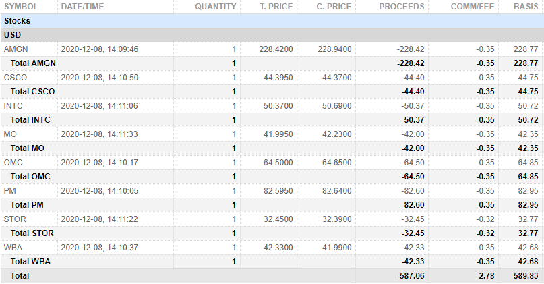Click the PM symbol cell
Screen dimensions: 544x284
(9, 191)
